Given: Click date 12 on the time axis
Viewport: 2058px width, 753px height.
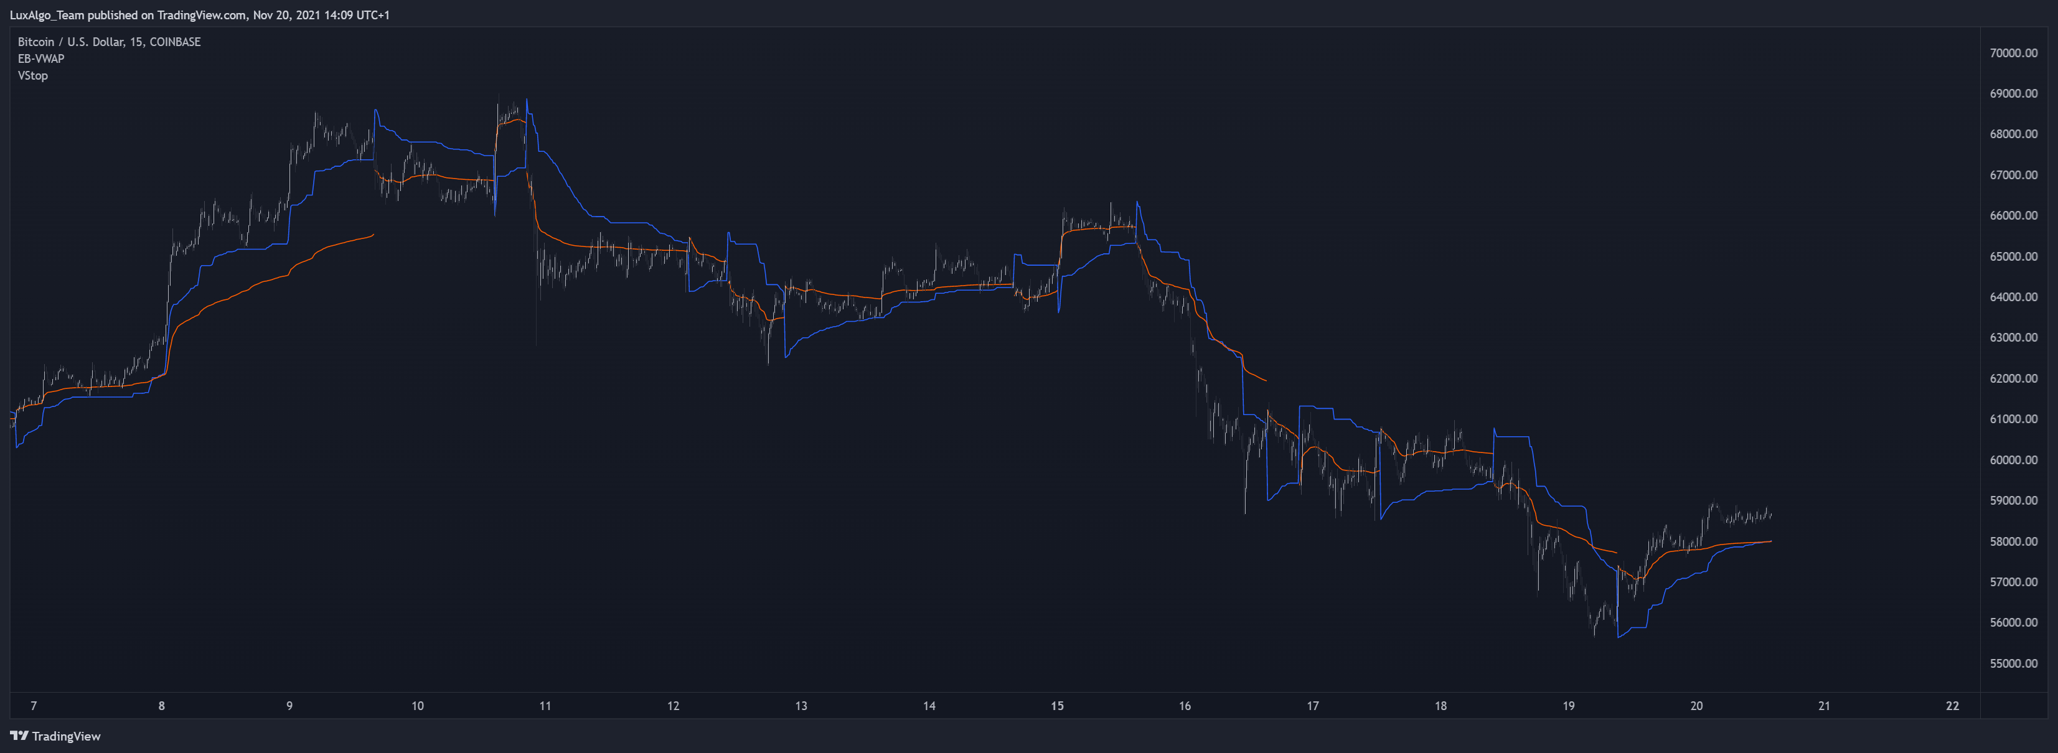Looking at the screenshot, I should 673,706.
